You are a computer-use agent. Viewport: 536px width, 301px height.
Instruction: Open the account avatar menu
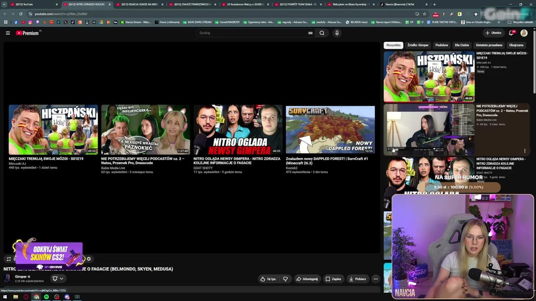coord(524,33)
